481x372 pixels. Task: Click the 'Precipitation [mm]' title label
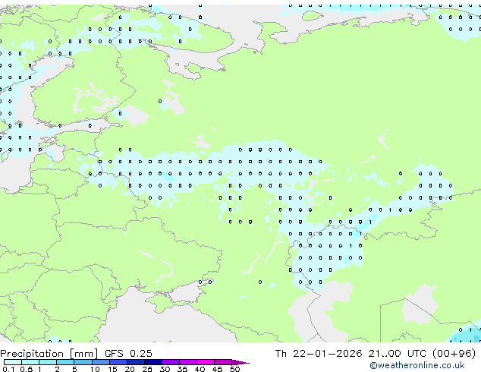pos(49,354)
